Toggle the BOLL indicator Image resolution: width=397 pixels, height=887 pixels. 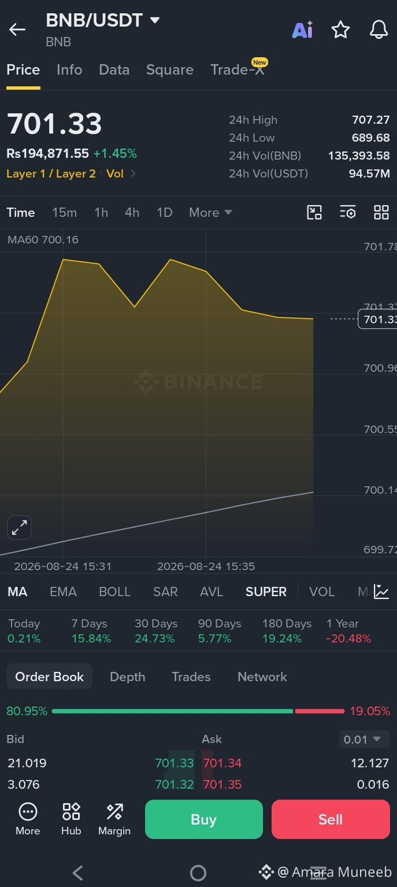pyautogui.click(x=115, y=592)
